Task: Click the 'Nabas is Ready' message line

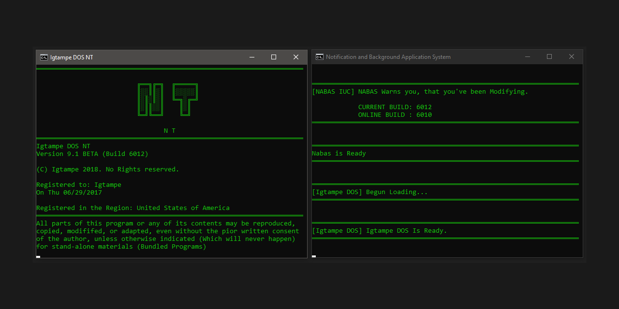Action: [x=339, y=153]
